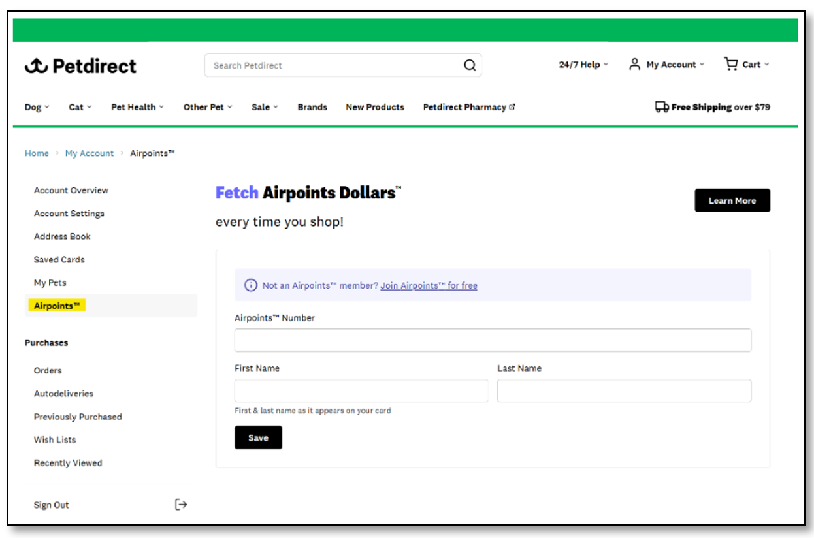
Task: Click Sign Out text link
Action: click(52, 505)
